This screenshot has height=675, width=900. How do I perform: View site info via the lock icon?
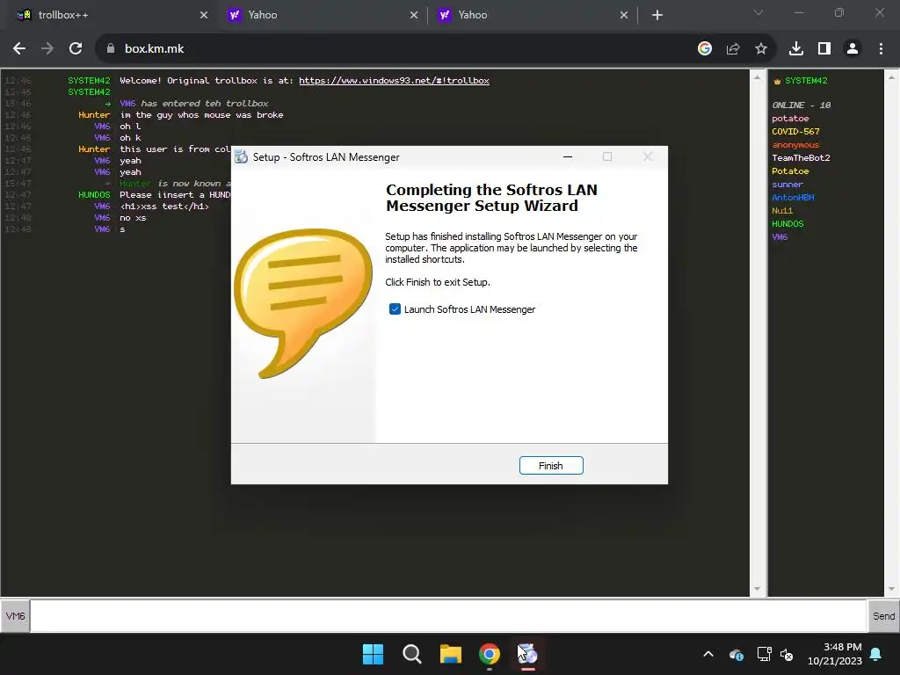coord(111,49)
